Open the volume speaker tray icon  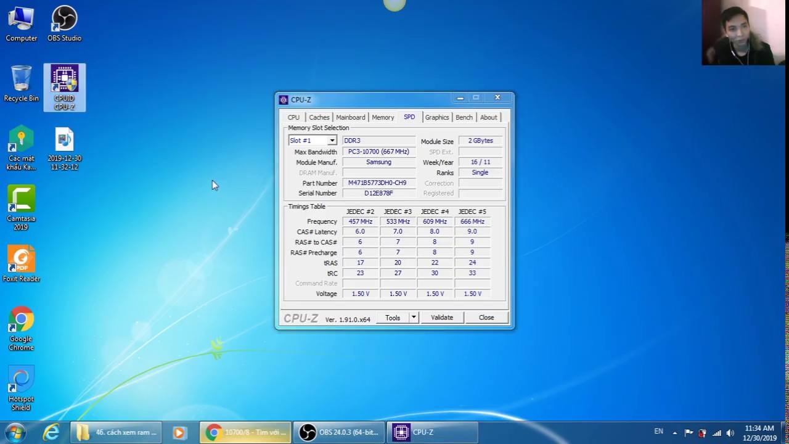point(730,433)
